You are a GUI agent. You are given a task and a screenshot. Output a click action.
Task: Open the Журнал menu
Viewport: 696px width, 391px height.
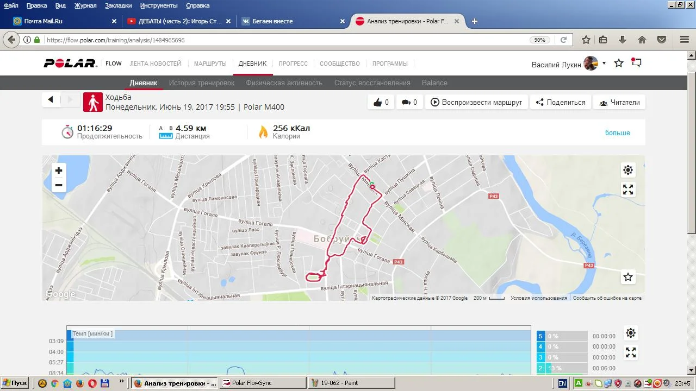(85, 5)
